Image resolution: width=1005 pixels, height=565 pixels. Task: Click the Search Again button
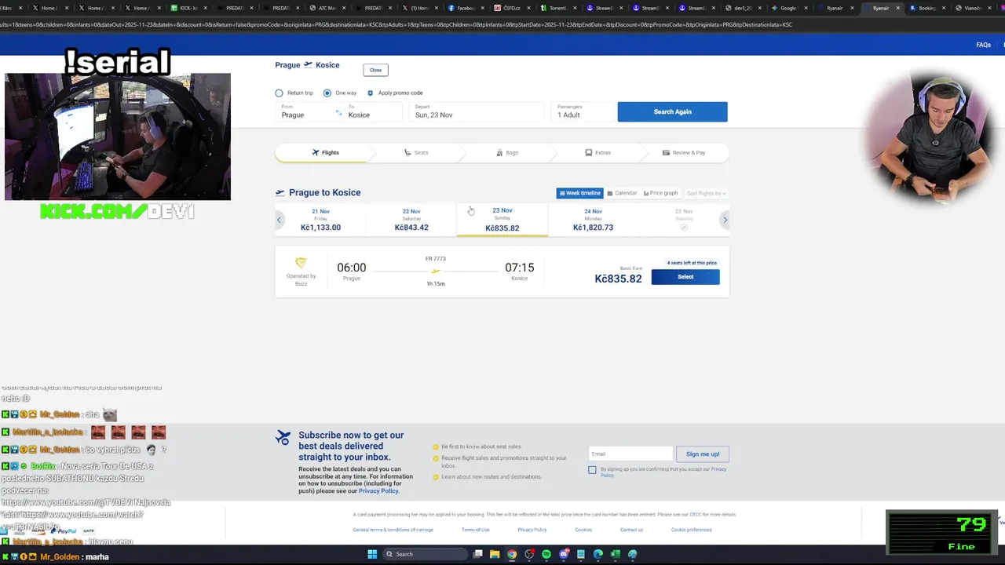pyautogui.click(x=672, y=111)
